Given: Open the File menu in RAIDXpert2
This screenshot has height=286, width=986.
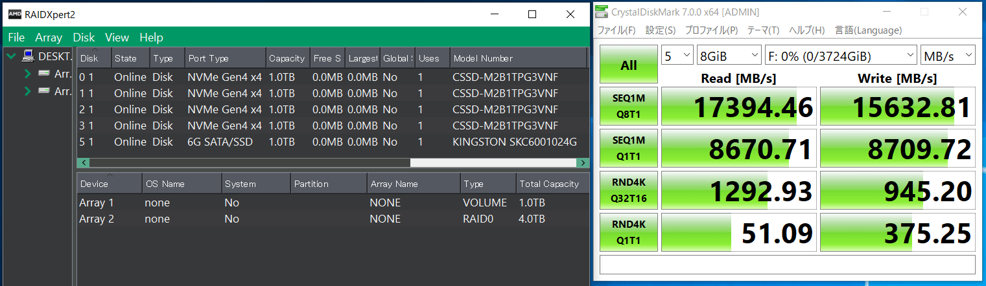Looking at the screenshot, I should coord(16,38).
